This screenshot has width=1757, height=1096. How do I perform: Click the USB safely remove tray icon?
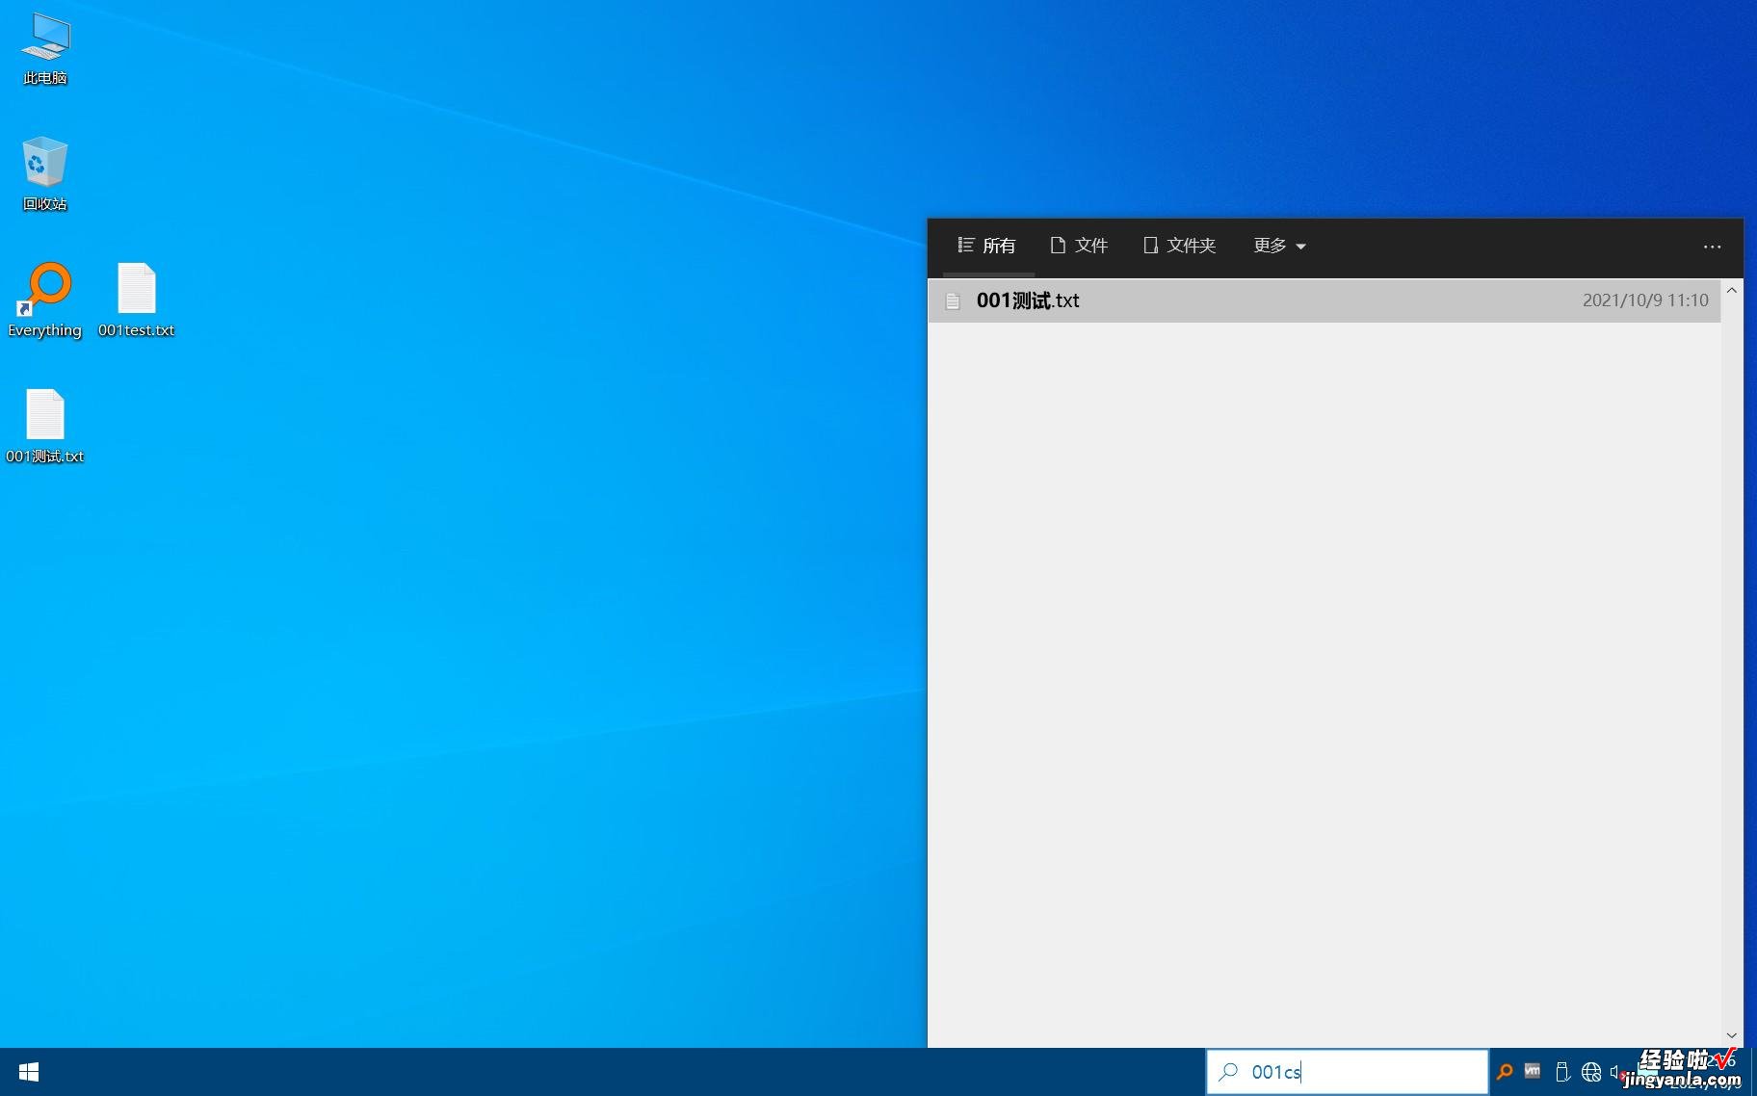(1562, 1071)
